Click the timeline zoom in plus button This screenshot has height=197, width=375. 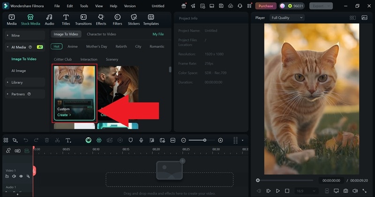coord(220,140)
